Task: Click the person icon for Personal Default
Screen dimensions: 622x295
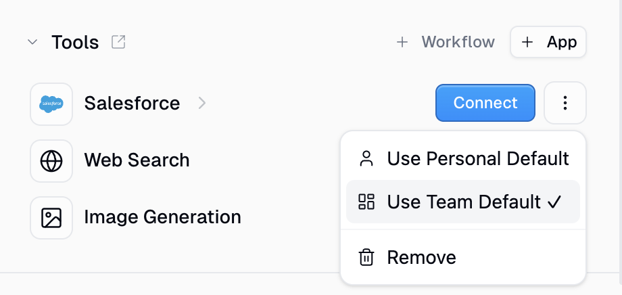Action: pyautogui.click(x=366, y=158)
